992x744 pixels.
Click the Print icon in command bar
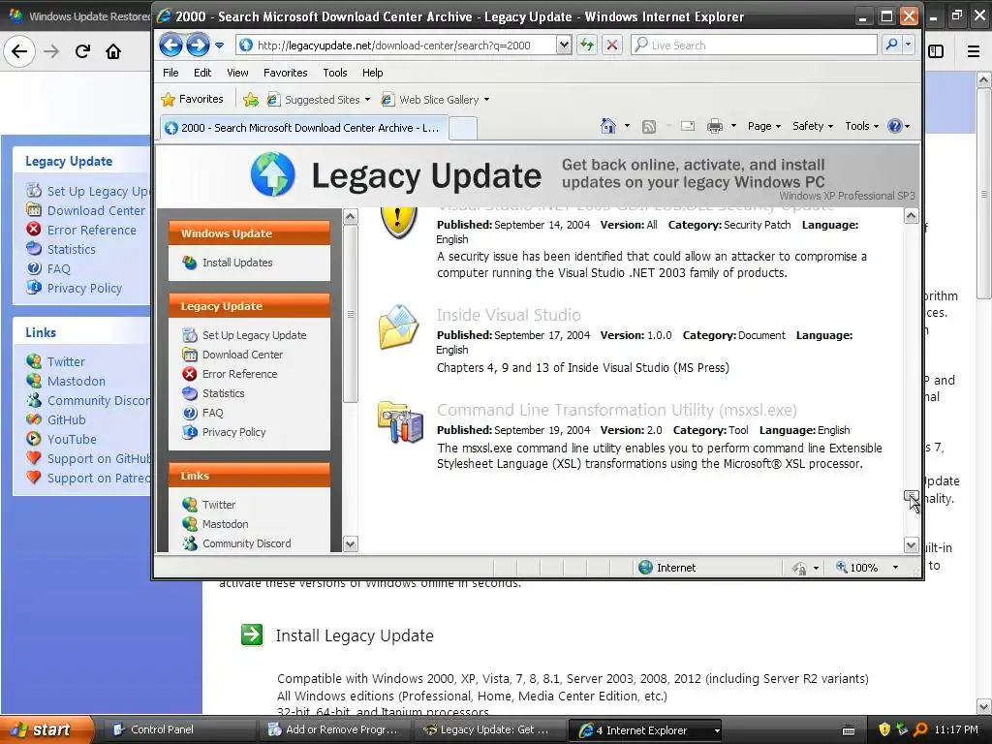coord(714,127)
